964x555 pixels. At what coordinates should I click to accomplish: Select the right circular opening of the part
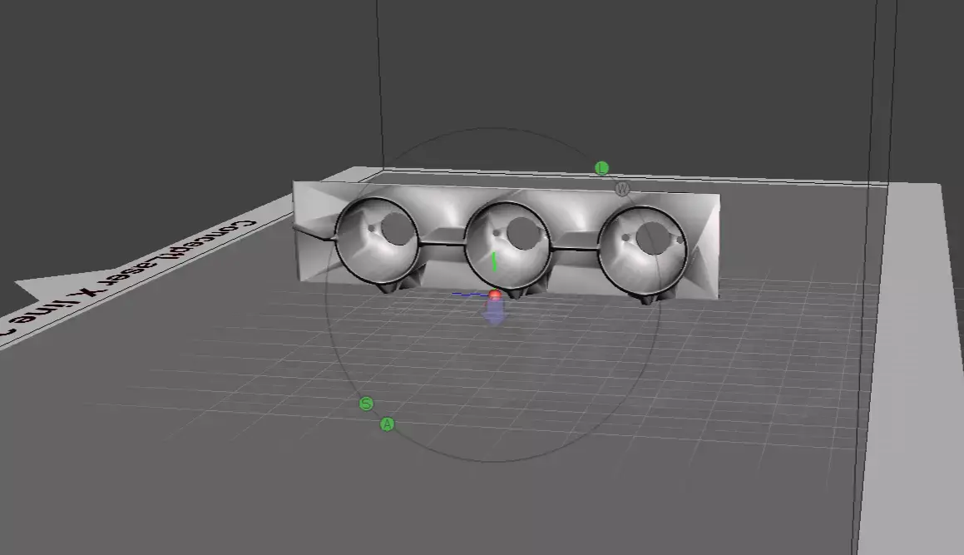(x=642, y=251)
